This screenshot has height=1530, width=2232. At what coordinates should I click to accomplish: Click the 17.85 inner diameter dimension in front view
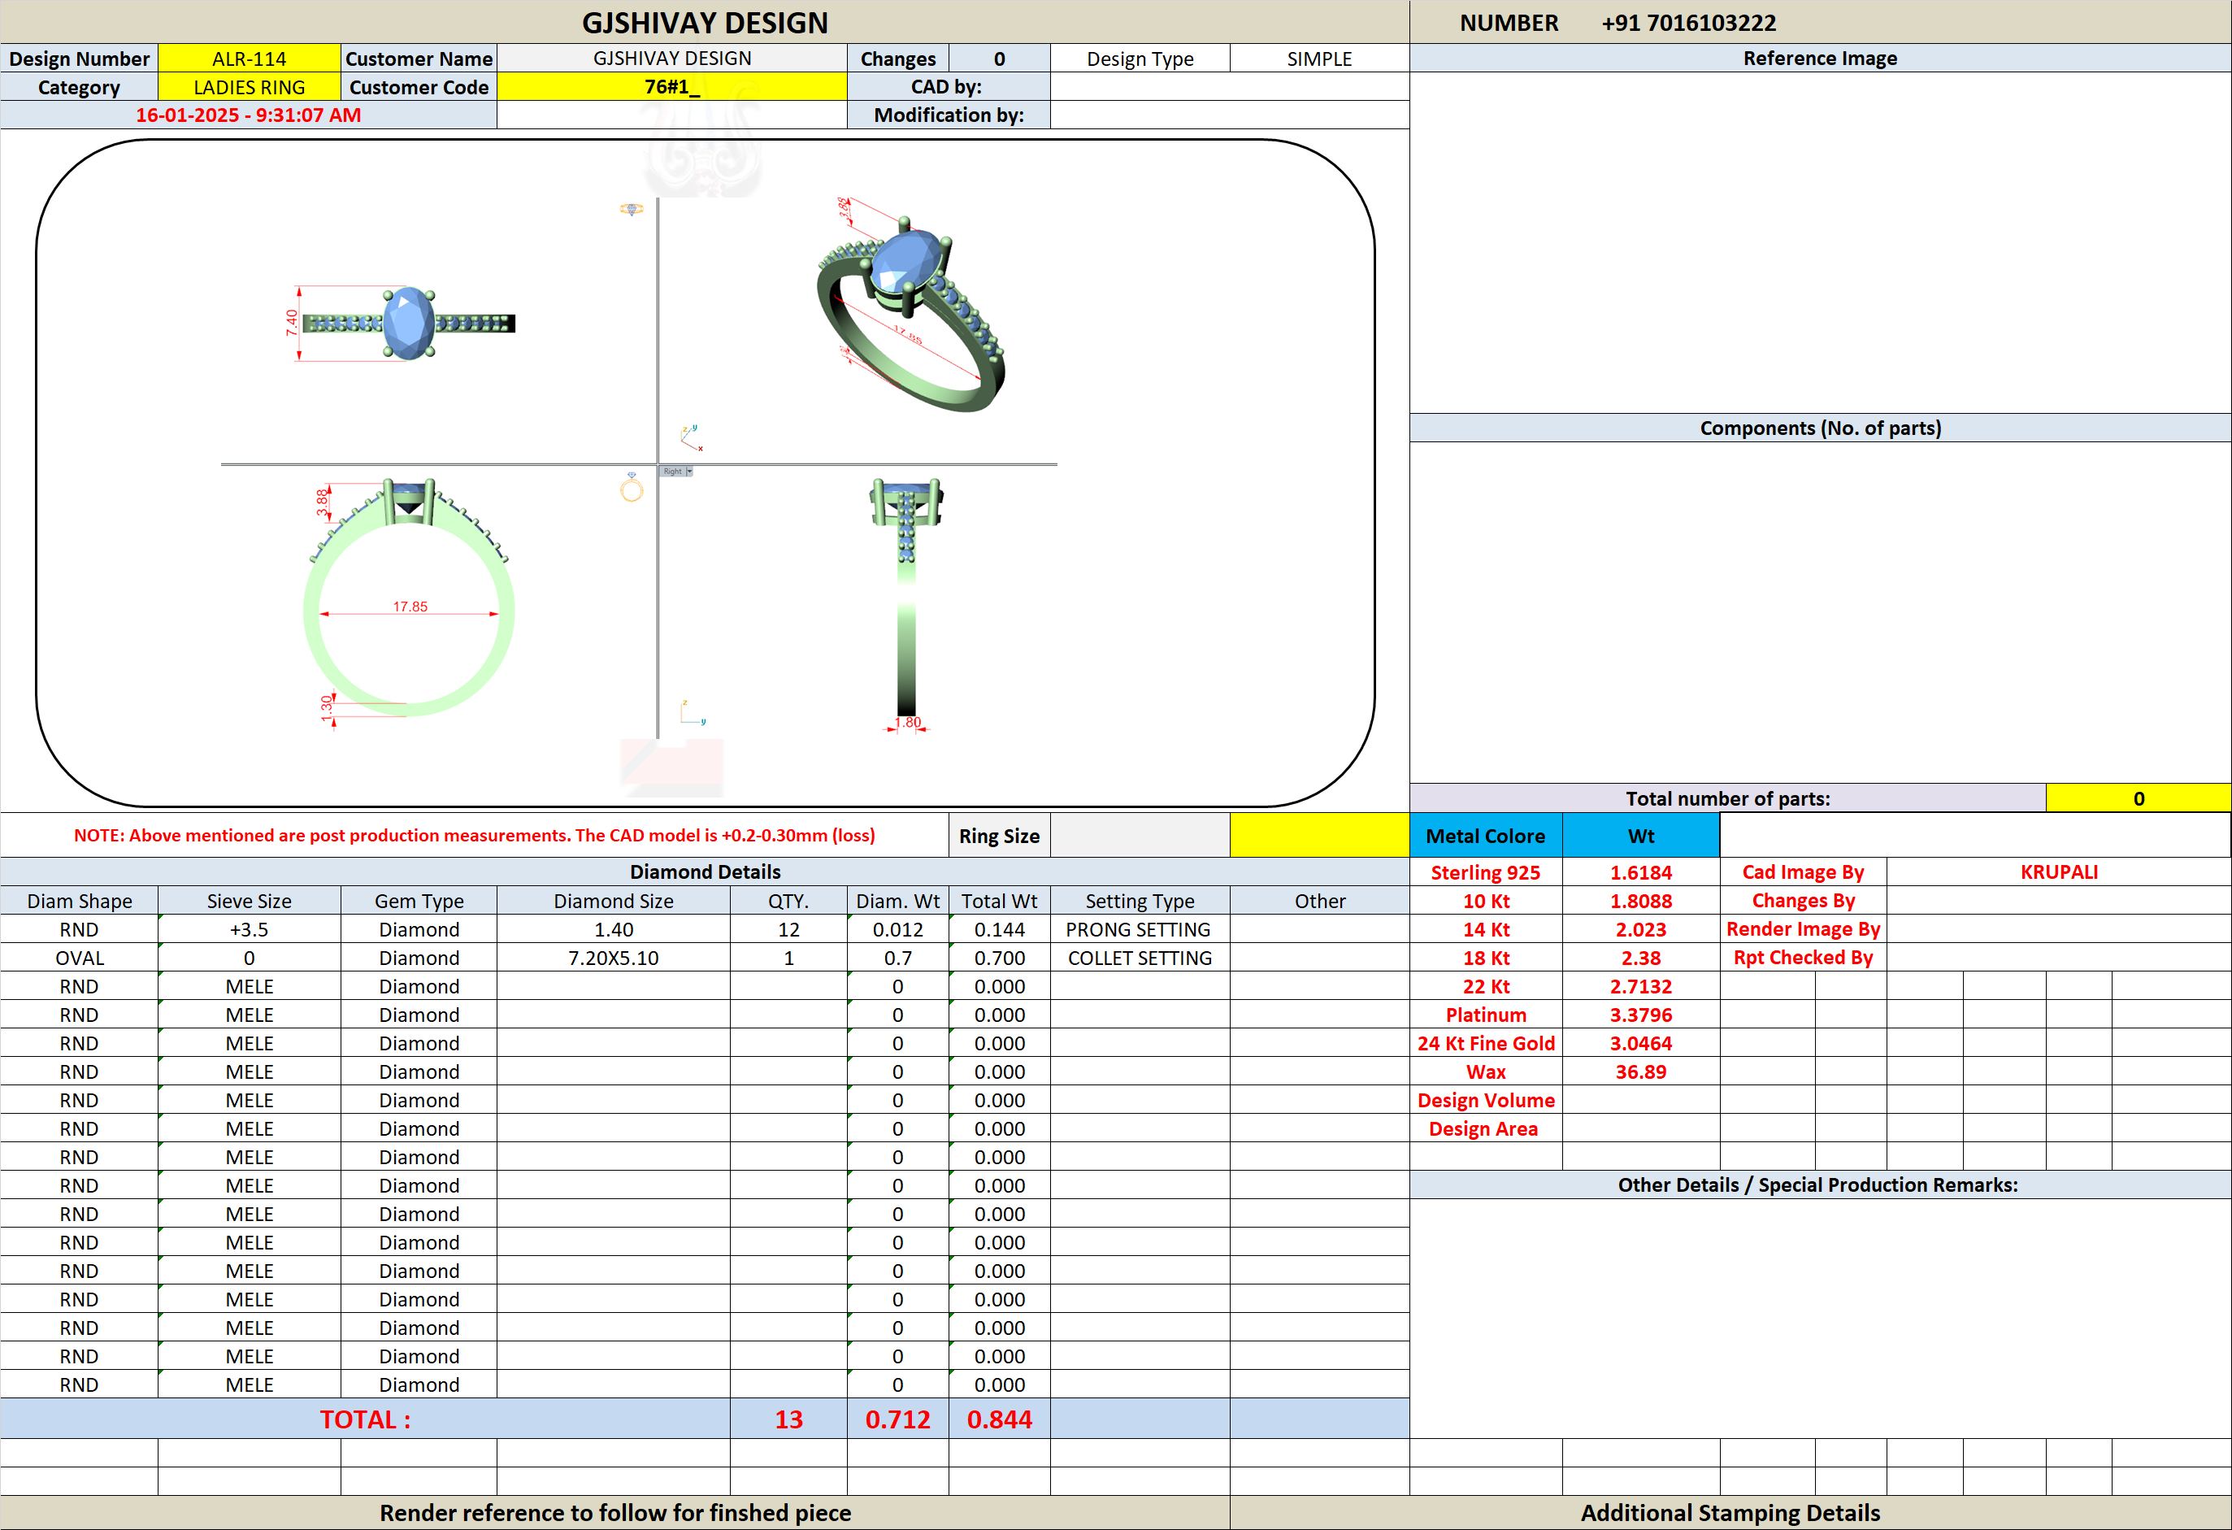pos(410,606)
